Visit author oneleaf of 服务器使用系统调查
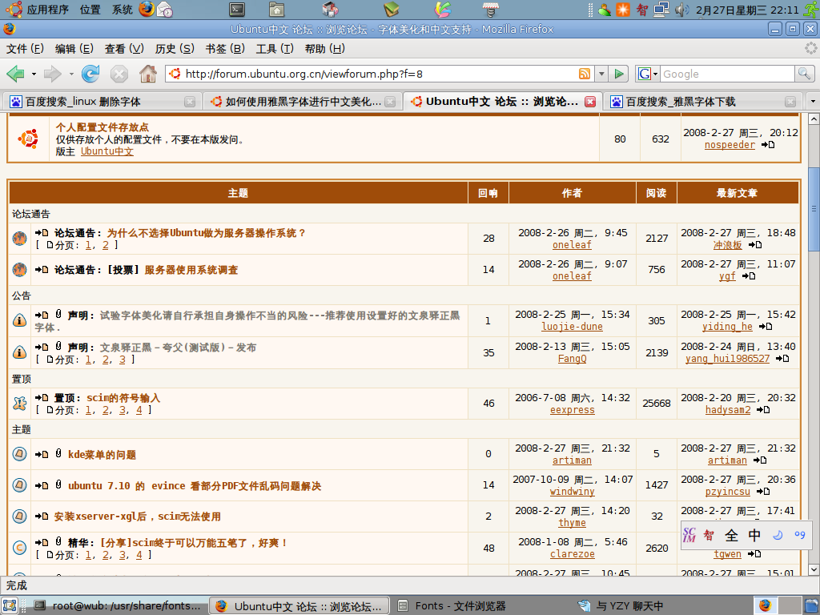Screen dimensions: 820x615 (x=572, y=276)
